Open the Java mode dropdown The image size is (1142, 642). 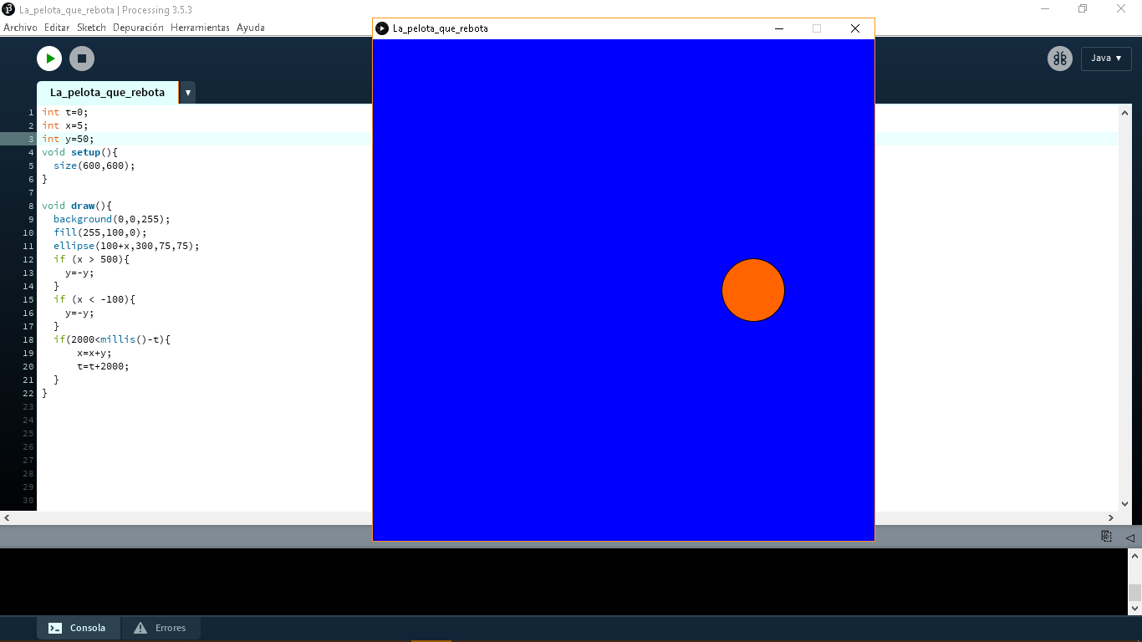point(1106,59)
